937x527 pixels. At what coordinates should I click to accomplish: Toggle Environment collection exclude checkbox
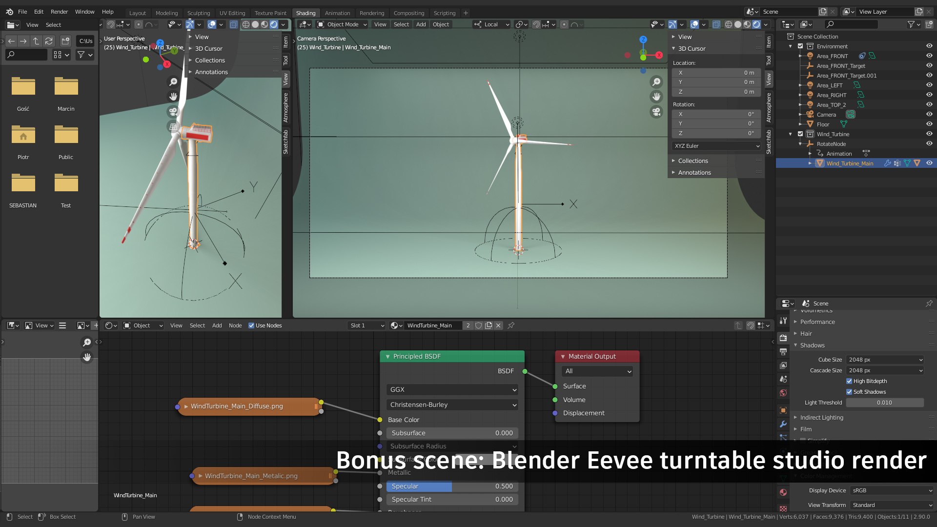coord(800,46)
